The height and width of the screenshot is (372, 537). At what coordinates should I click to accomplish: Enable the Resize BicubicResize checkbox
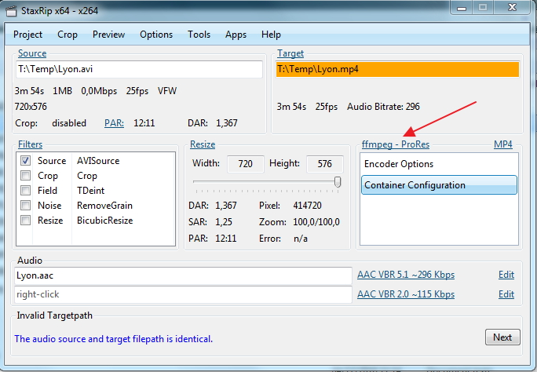point(25,220)
